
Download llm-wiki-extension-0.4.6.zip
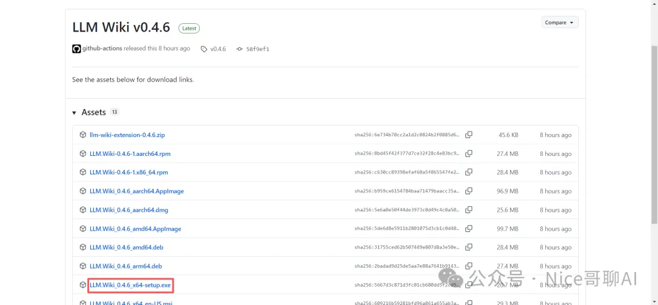127,135
